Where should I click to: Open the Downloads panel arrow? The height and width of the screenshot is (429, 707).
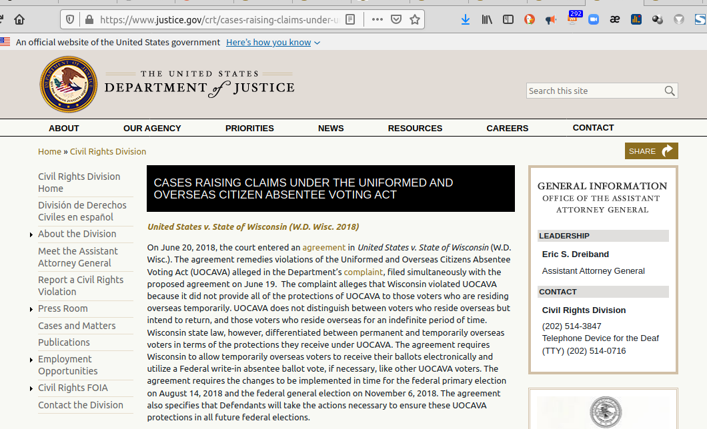coord(466,20)
